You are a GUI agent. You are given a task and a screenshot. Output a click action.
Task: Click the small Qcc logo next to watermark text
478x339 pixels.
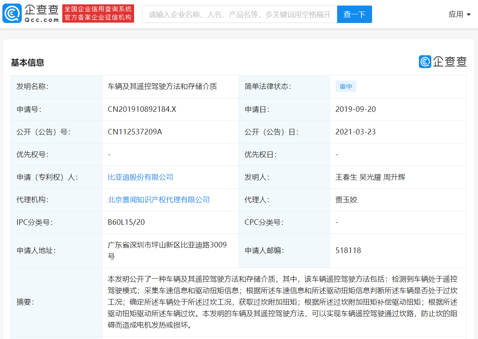click(x=424, y=62)
